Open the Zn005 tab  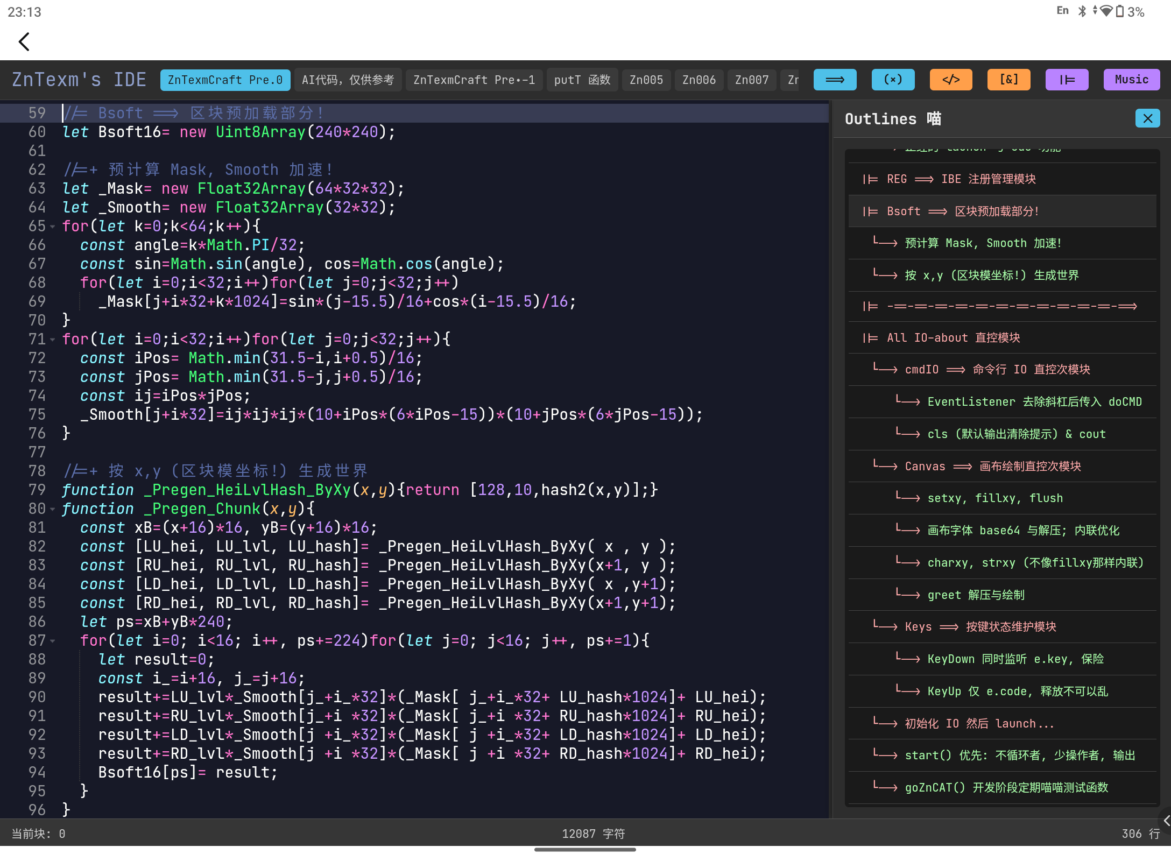[646, 80]
